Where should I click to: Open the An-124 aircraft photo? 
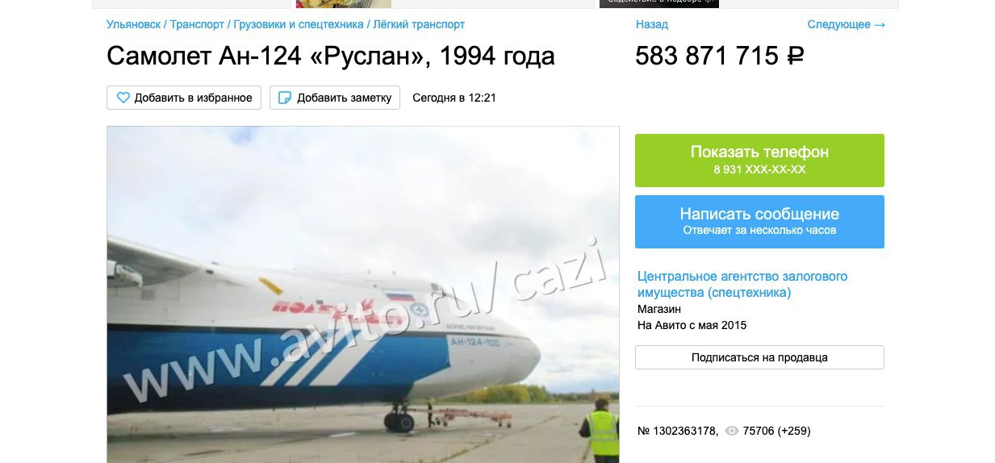click(x=363, y=294)
